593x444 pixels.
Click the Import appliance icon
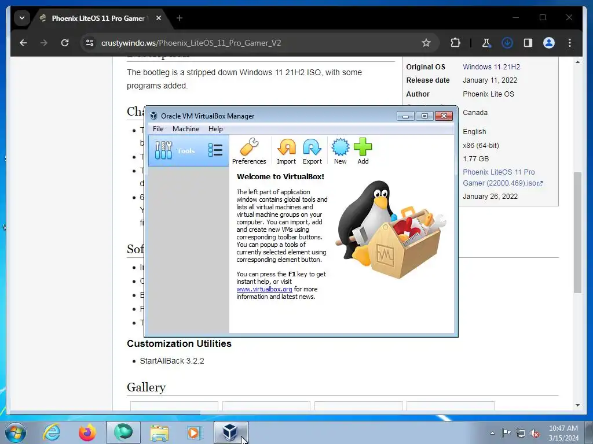click(x=286, y=151)
